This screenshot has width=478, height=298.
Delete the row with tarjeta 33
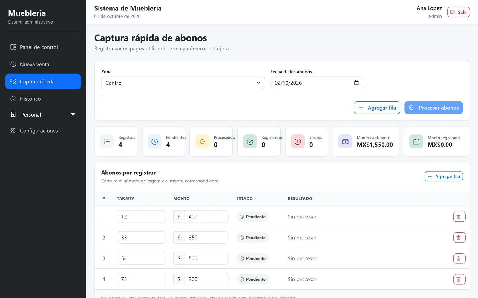459,238
